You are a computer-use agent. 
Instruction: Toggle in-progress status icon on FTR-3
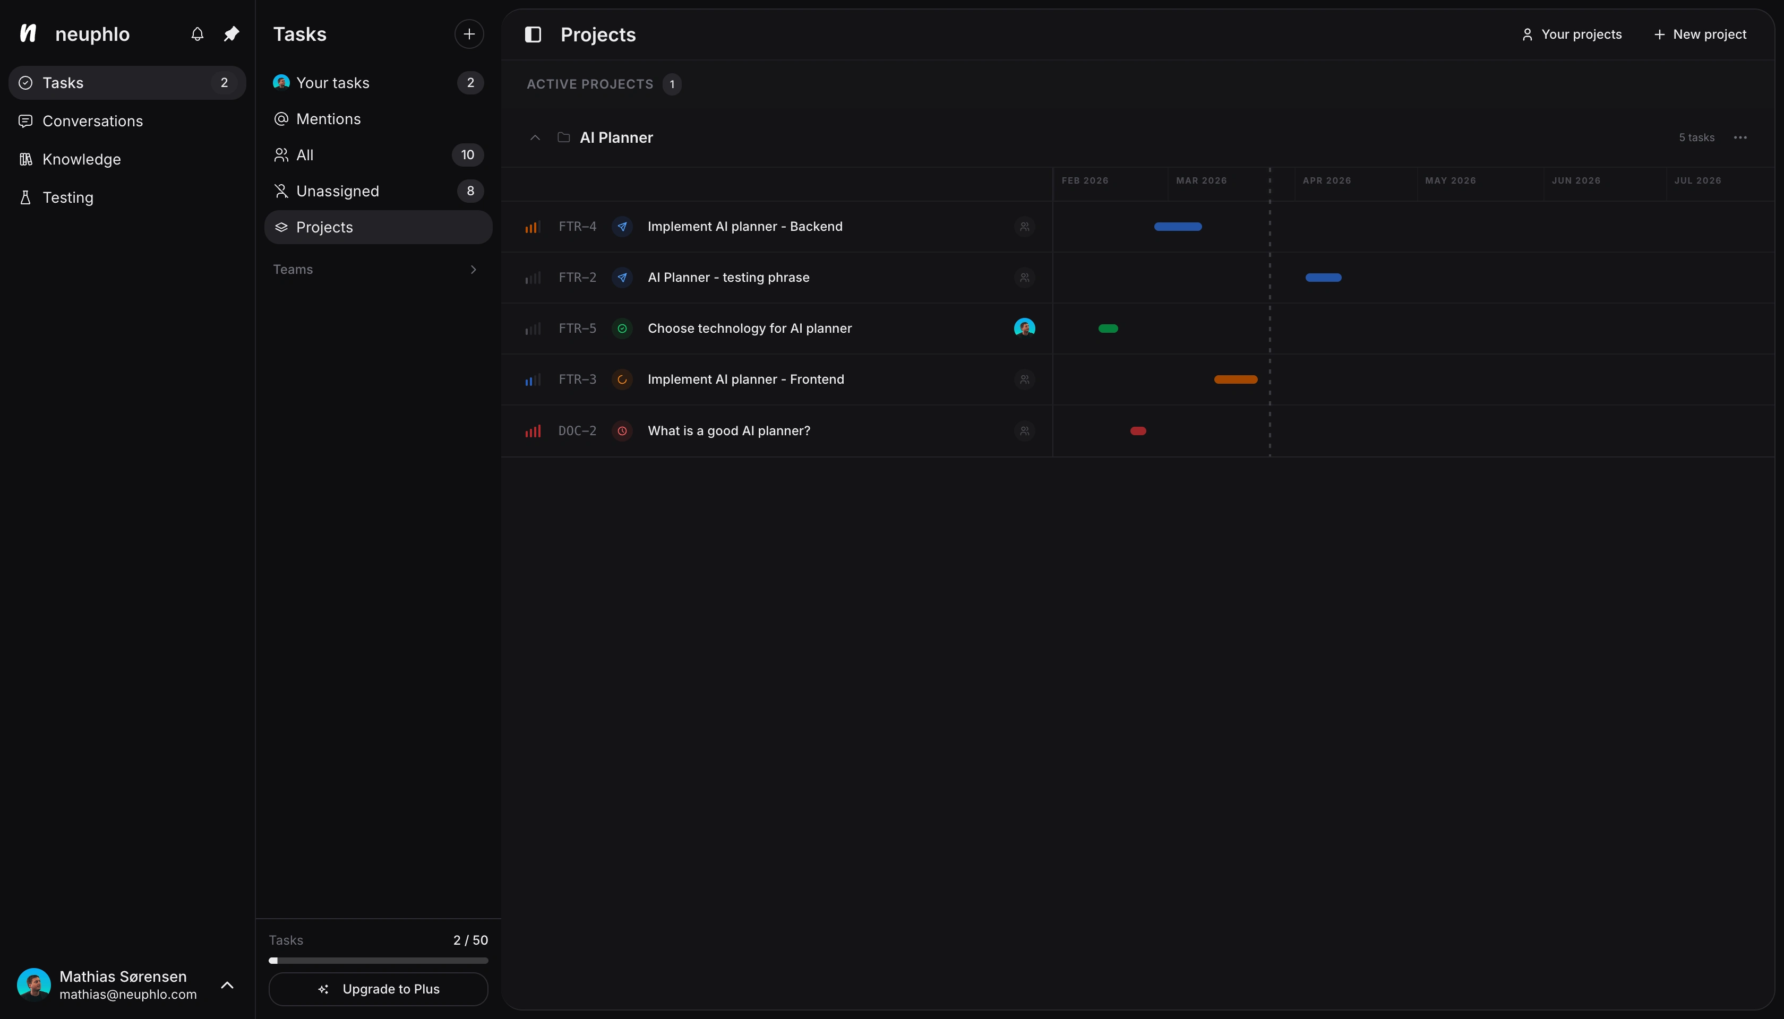click(622, 379)
